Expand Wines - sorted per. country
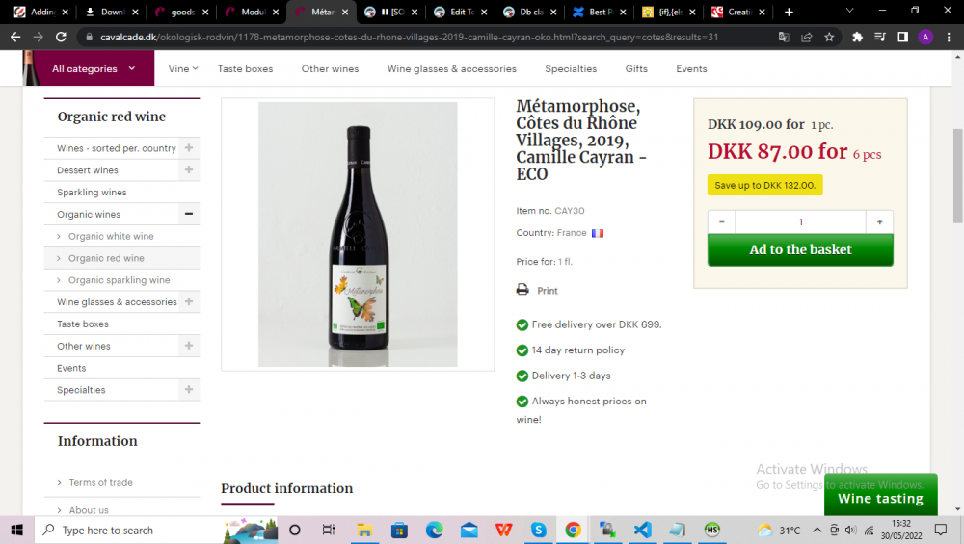 (189, 148)
